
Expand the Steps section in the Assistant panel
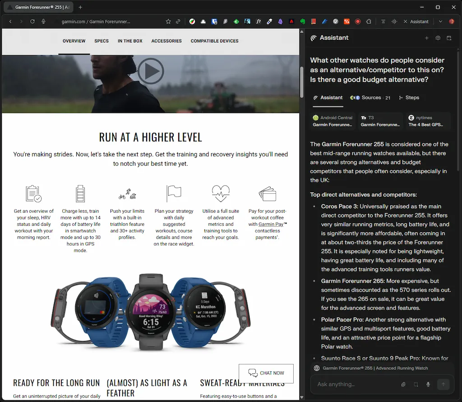click(408, 98)
